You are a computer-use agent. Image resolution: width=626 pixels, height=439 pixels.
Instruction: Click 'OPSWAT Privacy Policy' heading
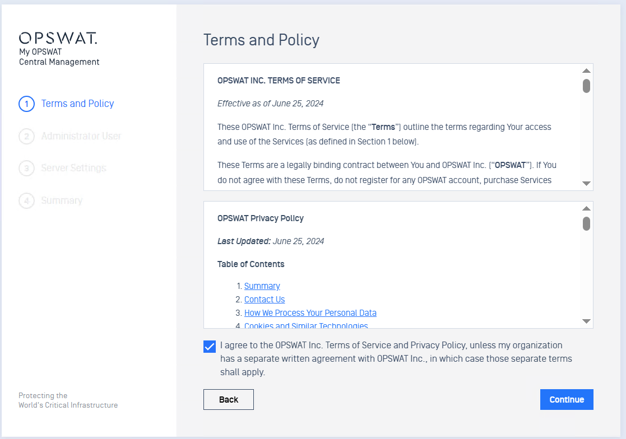tap(260, 218)
